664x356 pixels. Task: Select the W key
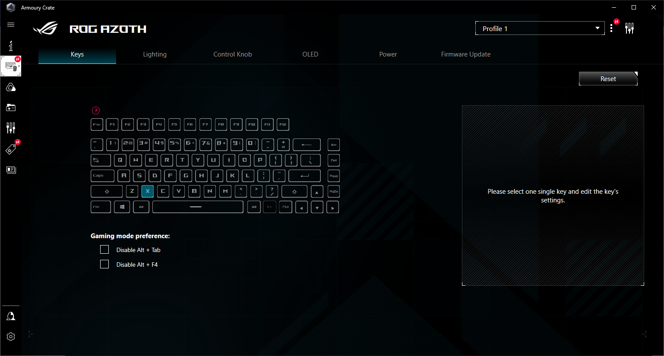[136, 160]
